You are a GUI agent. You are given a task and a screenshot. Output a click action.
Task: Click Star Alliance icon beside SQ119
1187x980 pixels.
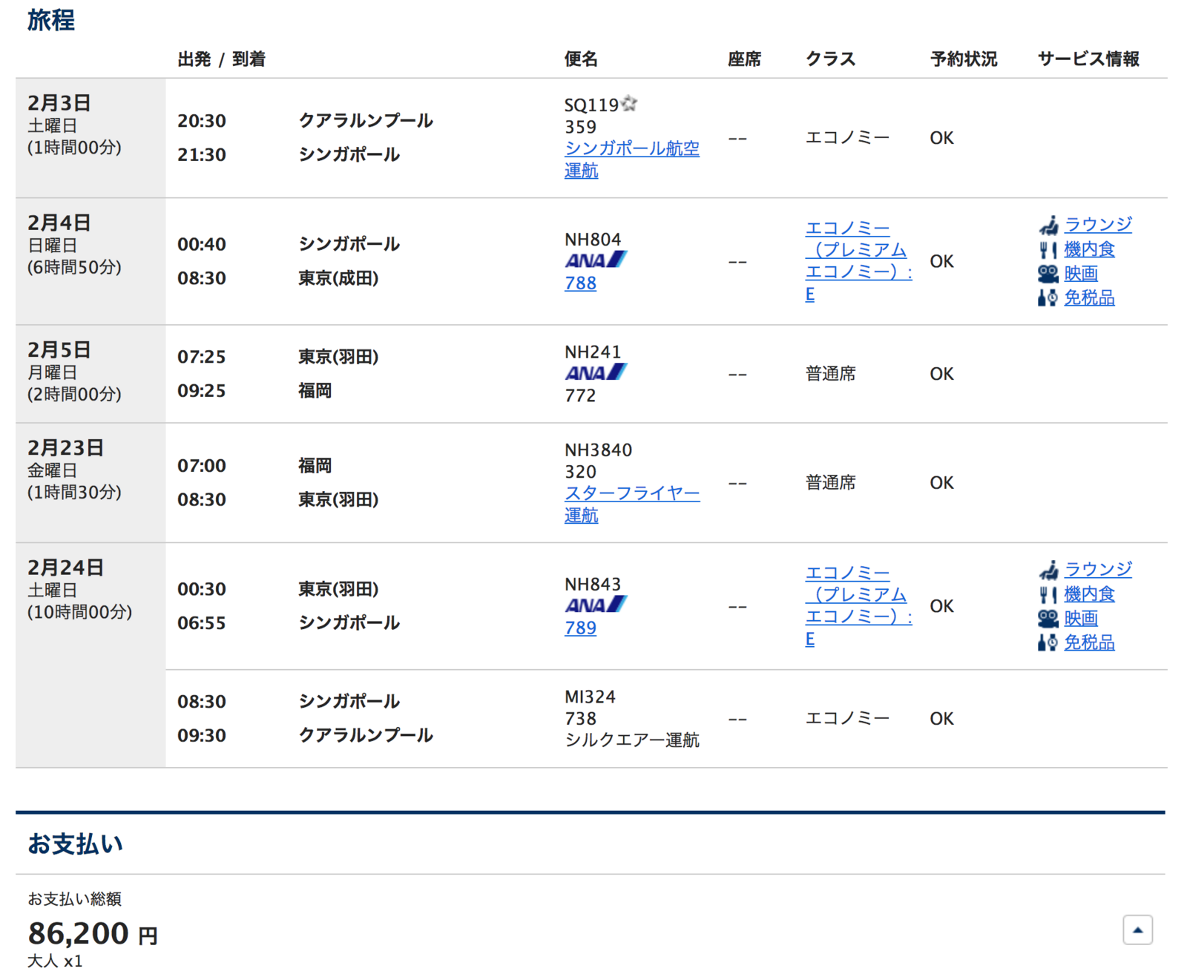pyautogui.click(x=629, y=103)
